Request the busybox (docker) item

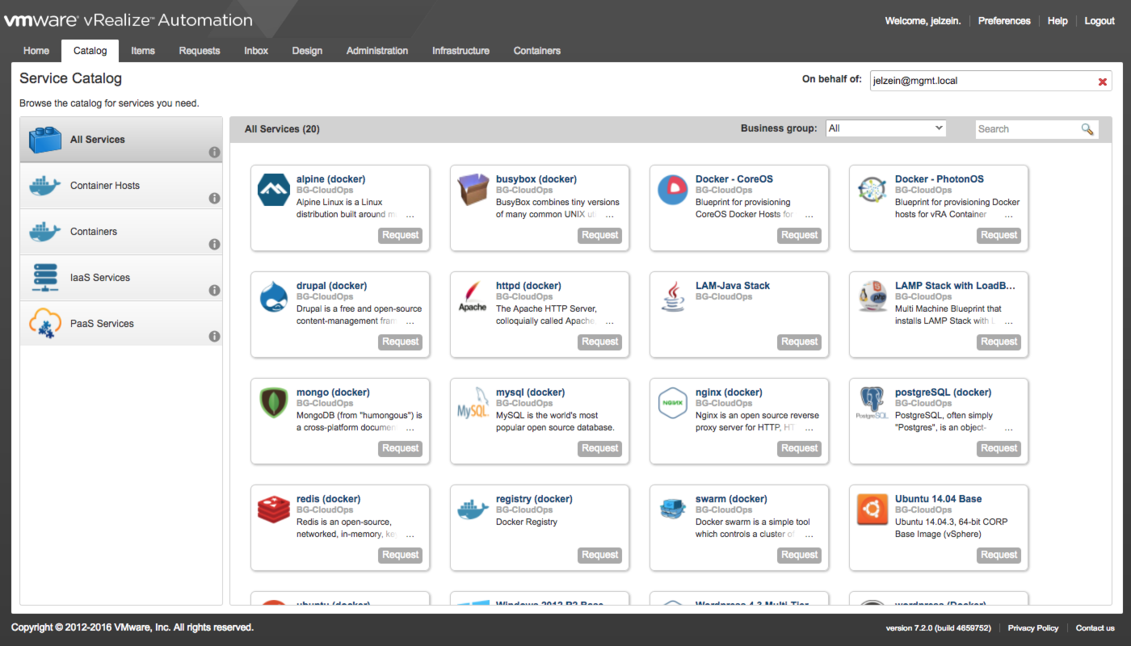tap(600, 235)
